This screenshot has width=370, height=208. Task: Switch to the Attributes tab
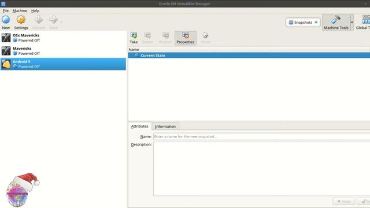pyautogui.click(x=140, y=127)
